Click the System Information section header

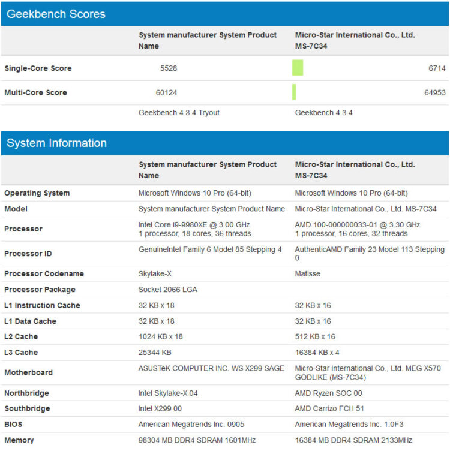56,143
